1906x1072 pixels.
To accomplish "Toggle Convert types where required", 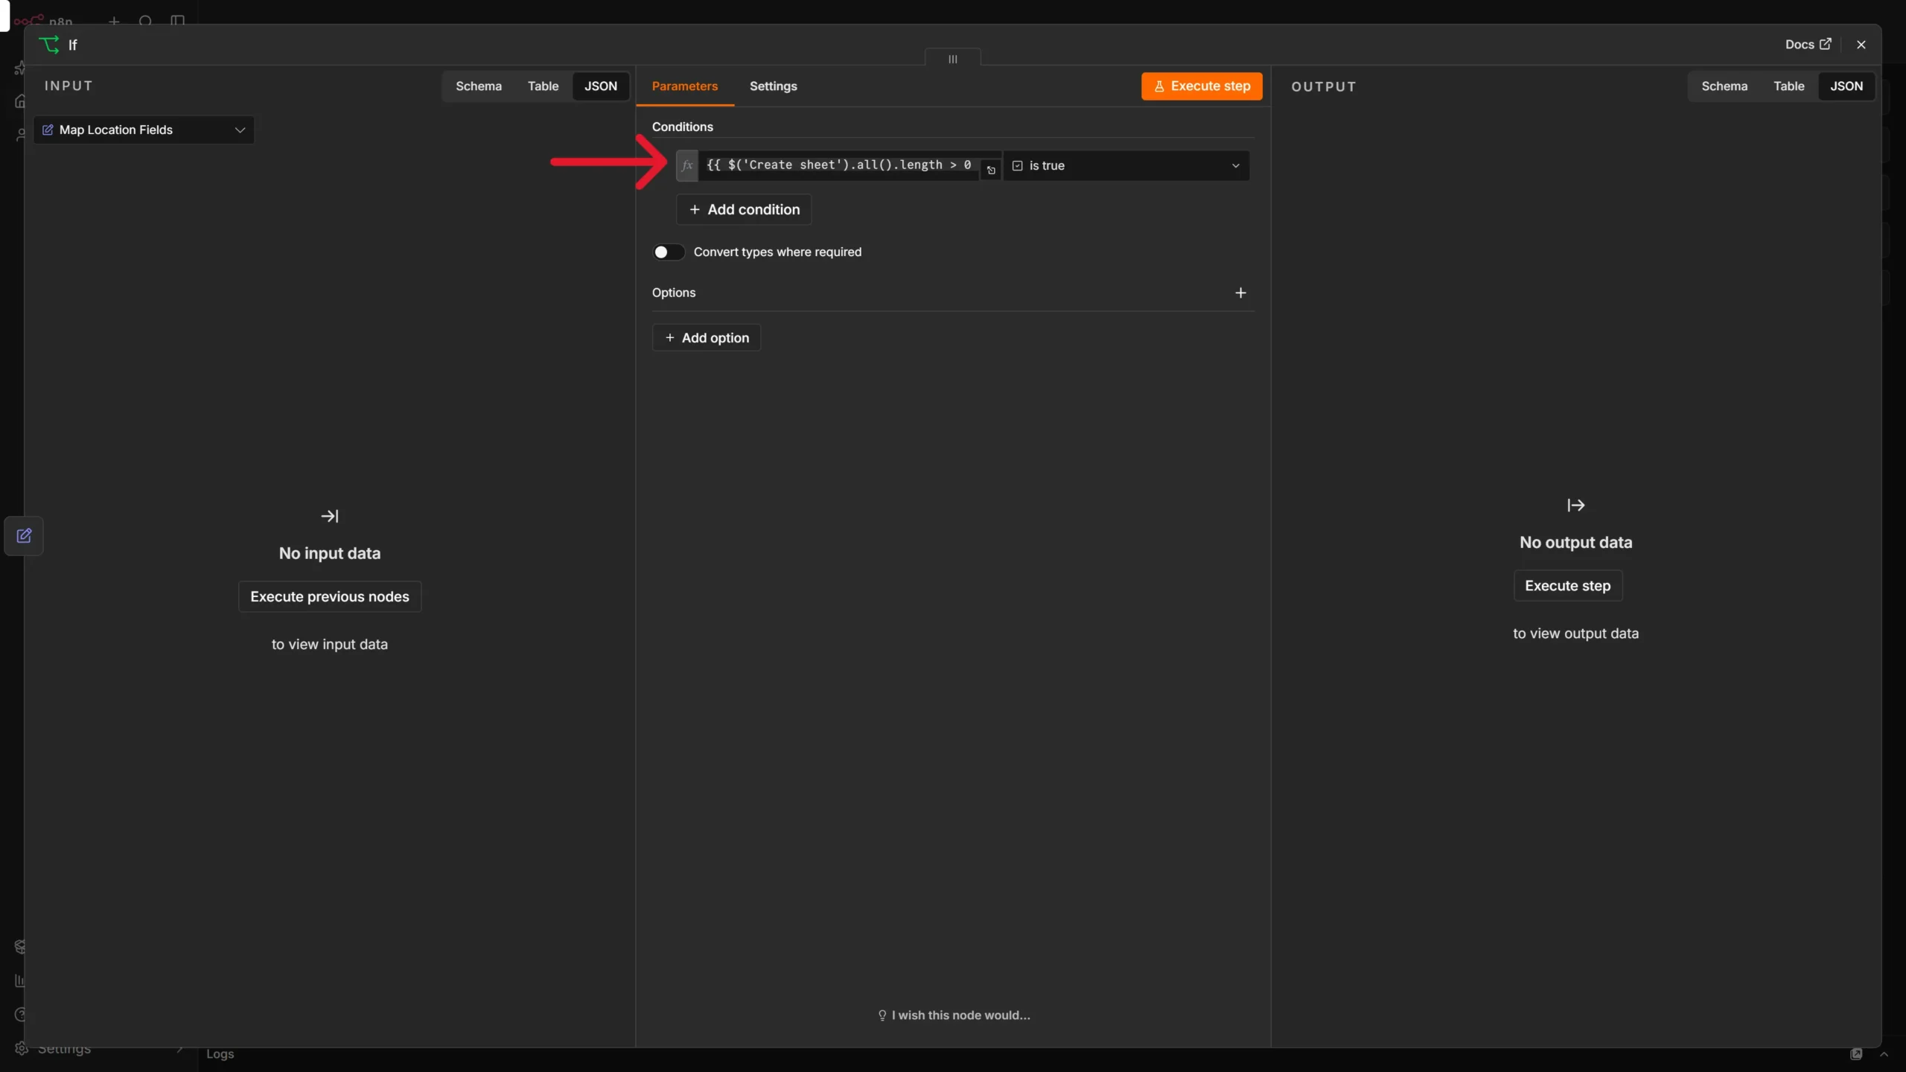I will click(668, 252).
